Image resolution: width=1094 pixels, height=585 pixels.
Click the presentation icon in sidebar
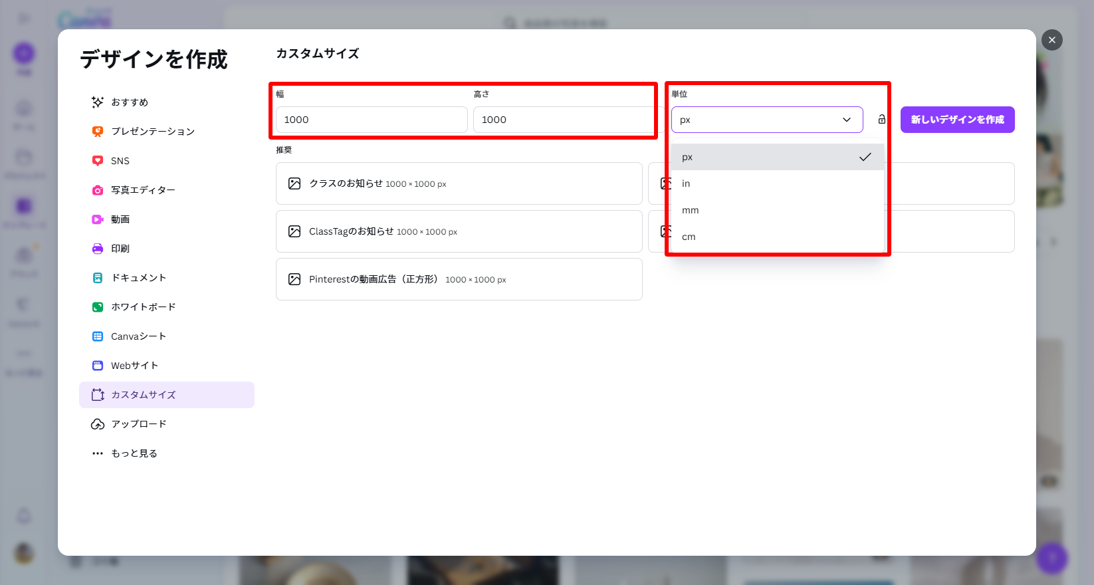click(98, 132)
